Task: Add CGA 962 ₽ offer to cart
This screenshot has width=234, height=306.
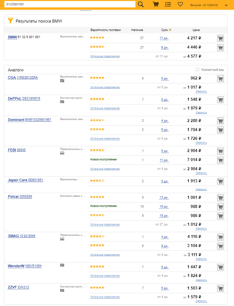Action: (x=220, y=79)
